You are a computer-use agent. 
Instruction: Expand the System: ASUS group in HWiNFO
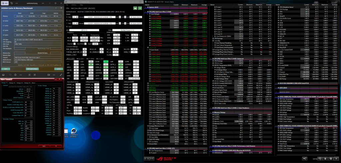[146, 7]
